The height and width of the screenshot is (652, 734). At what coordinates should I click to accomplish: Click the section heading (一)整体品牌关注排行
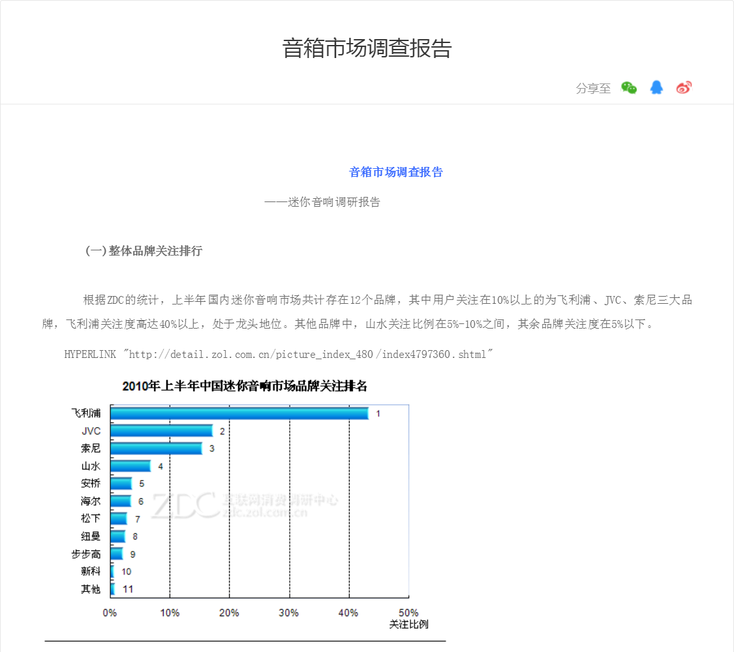click(x=144, y=251)
